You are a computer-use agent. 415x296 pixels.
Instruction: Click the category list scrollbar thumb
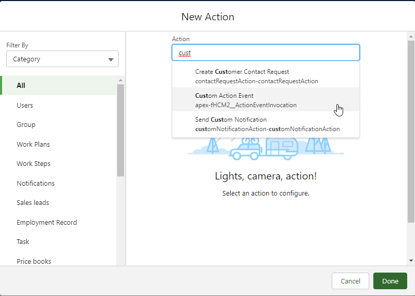pyautogui.click(x=120, y=130)
